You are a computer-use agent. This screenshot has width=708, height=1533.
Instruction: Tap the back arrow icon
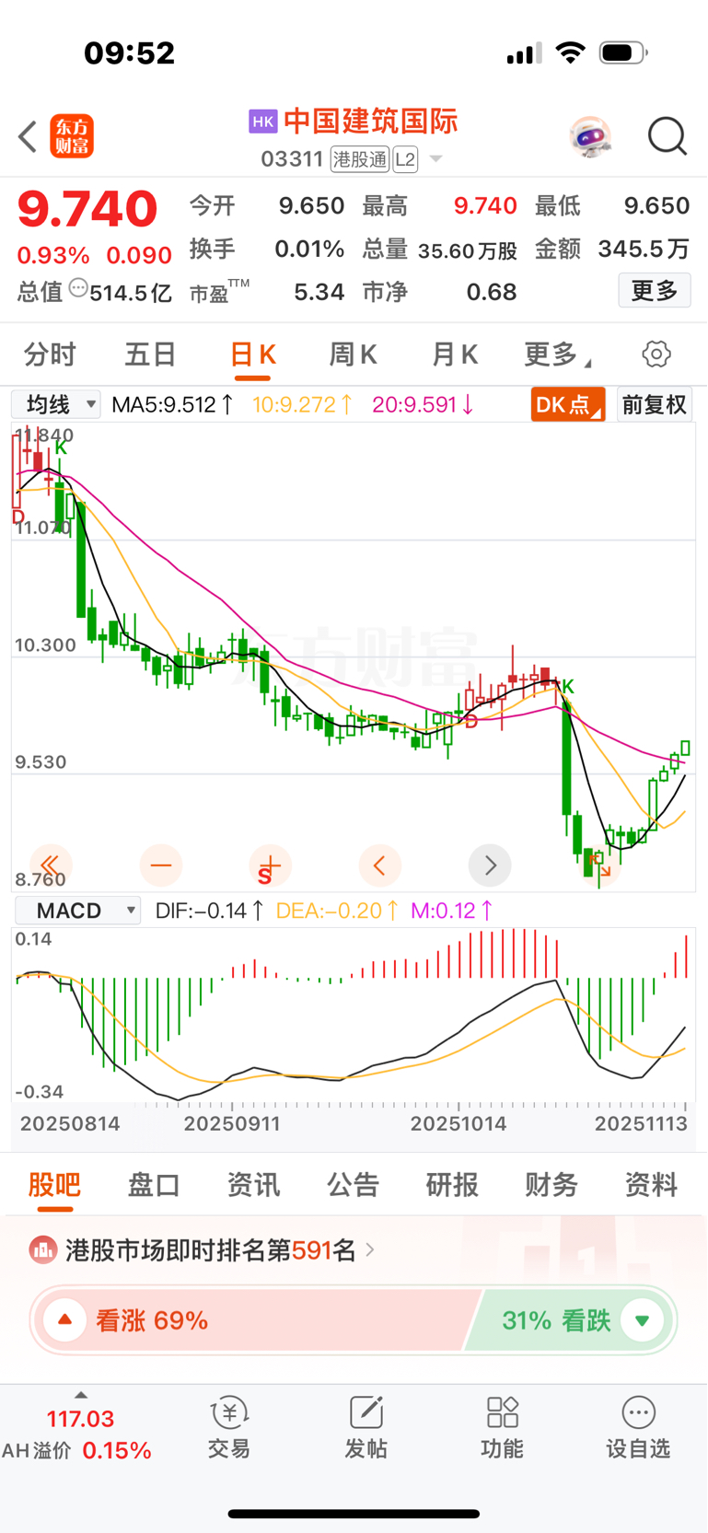coord(28,137)
